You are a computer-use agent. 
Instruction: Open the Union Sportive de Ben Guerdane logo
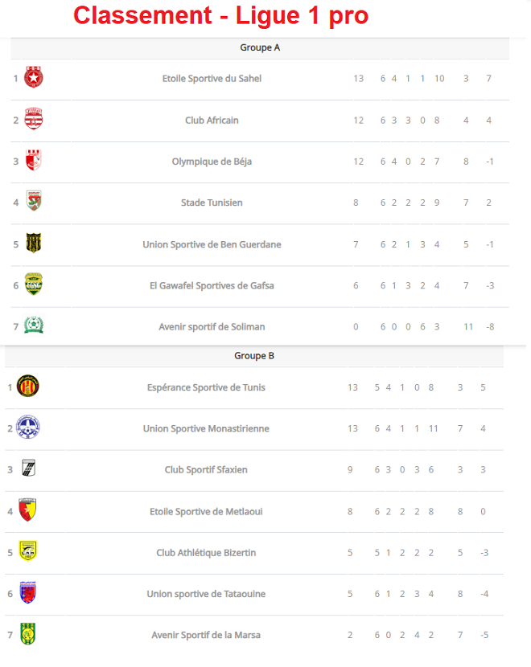(33, 243)
